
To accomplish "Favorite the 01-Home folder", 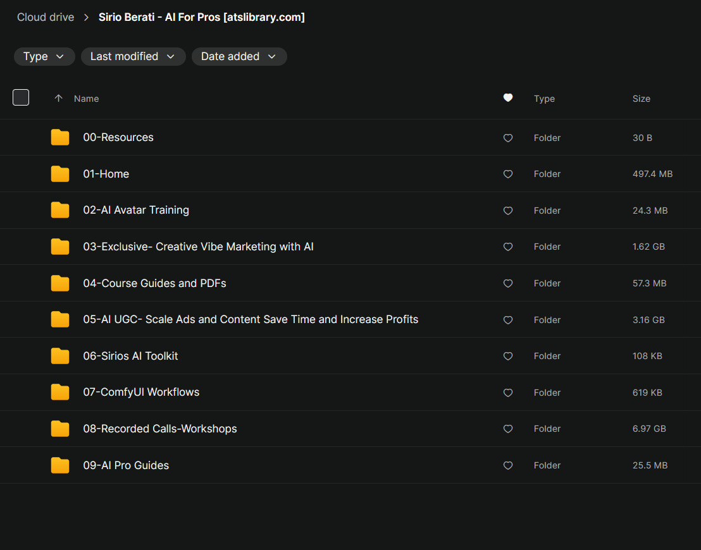I will [x=507, y=174].
